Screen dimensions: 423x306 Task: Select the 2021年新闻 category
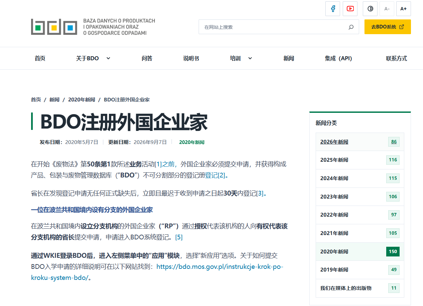tap(360, 233)
